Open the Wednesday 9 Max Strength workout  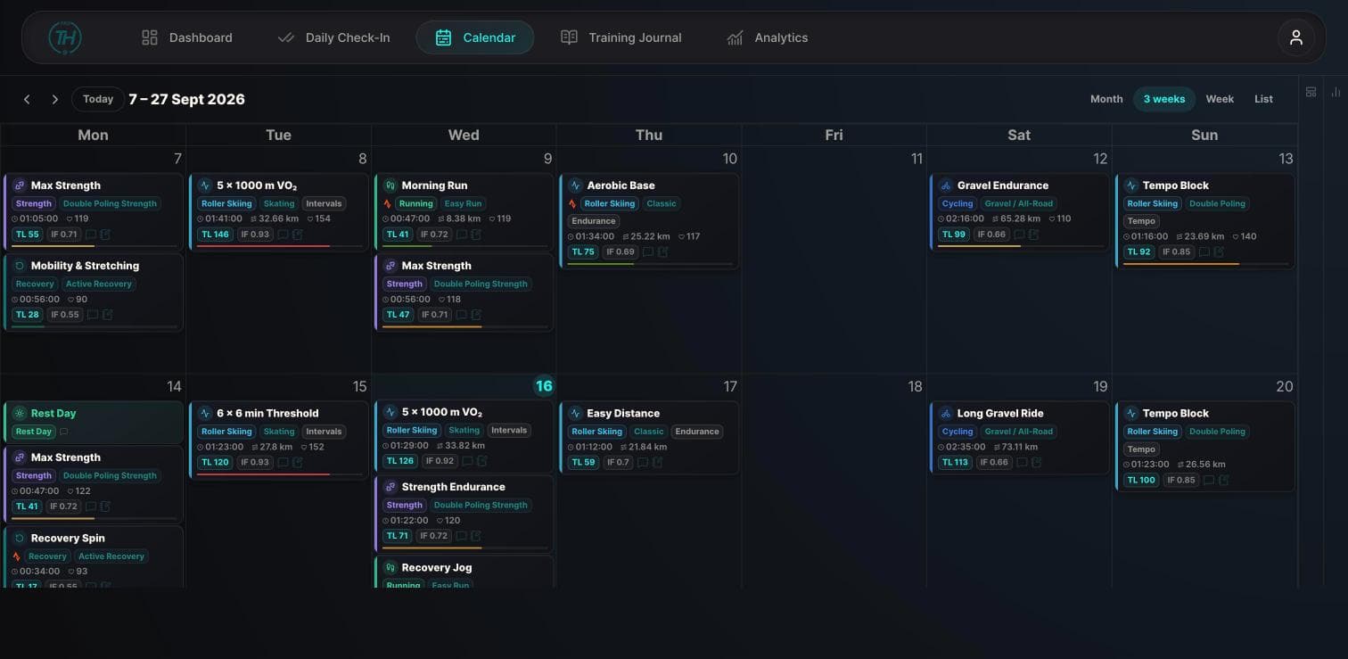464,292
